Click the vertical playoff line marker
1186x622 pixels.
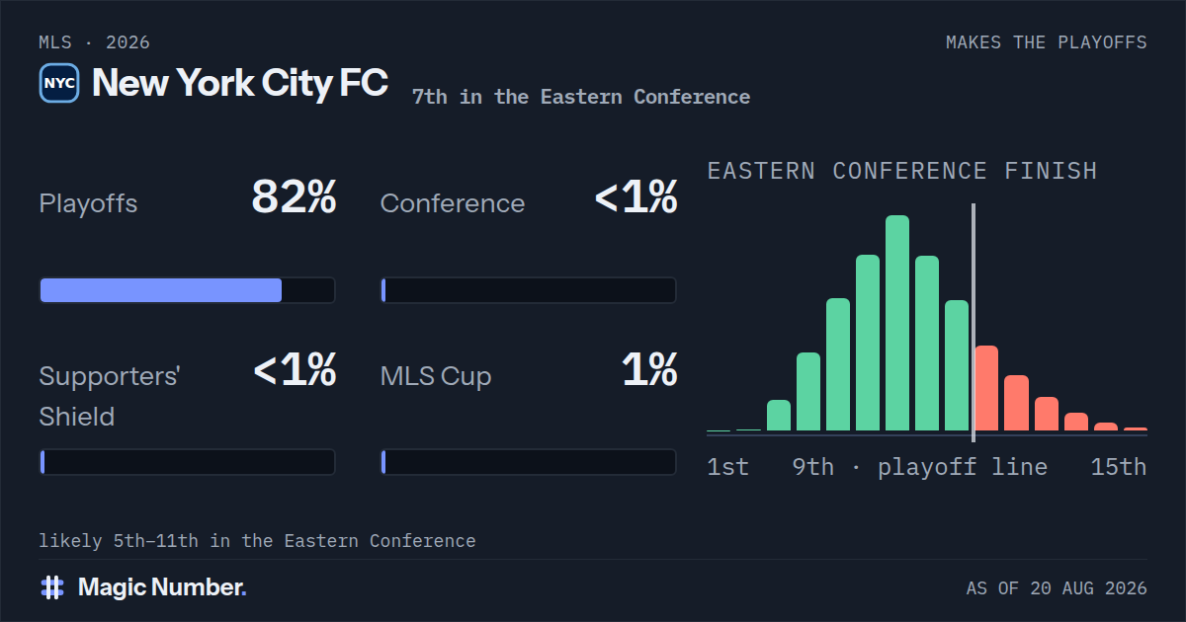(974, 323)
